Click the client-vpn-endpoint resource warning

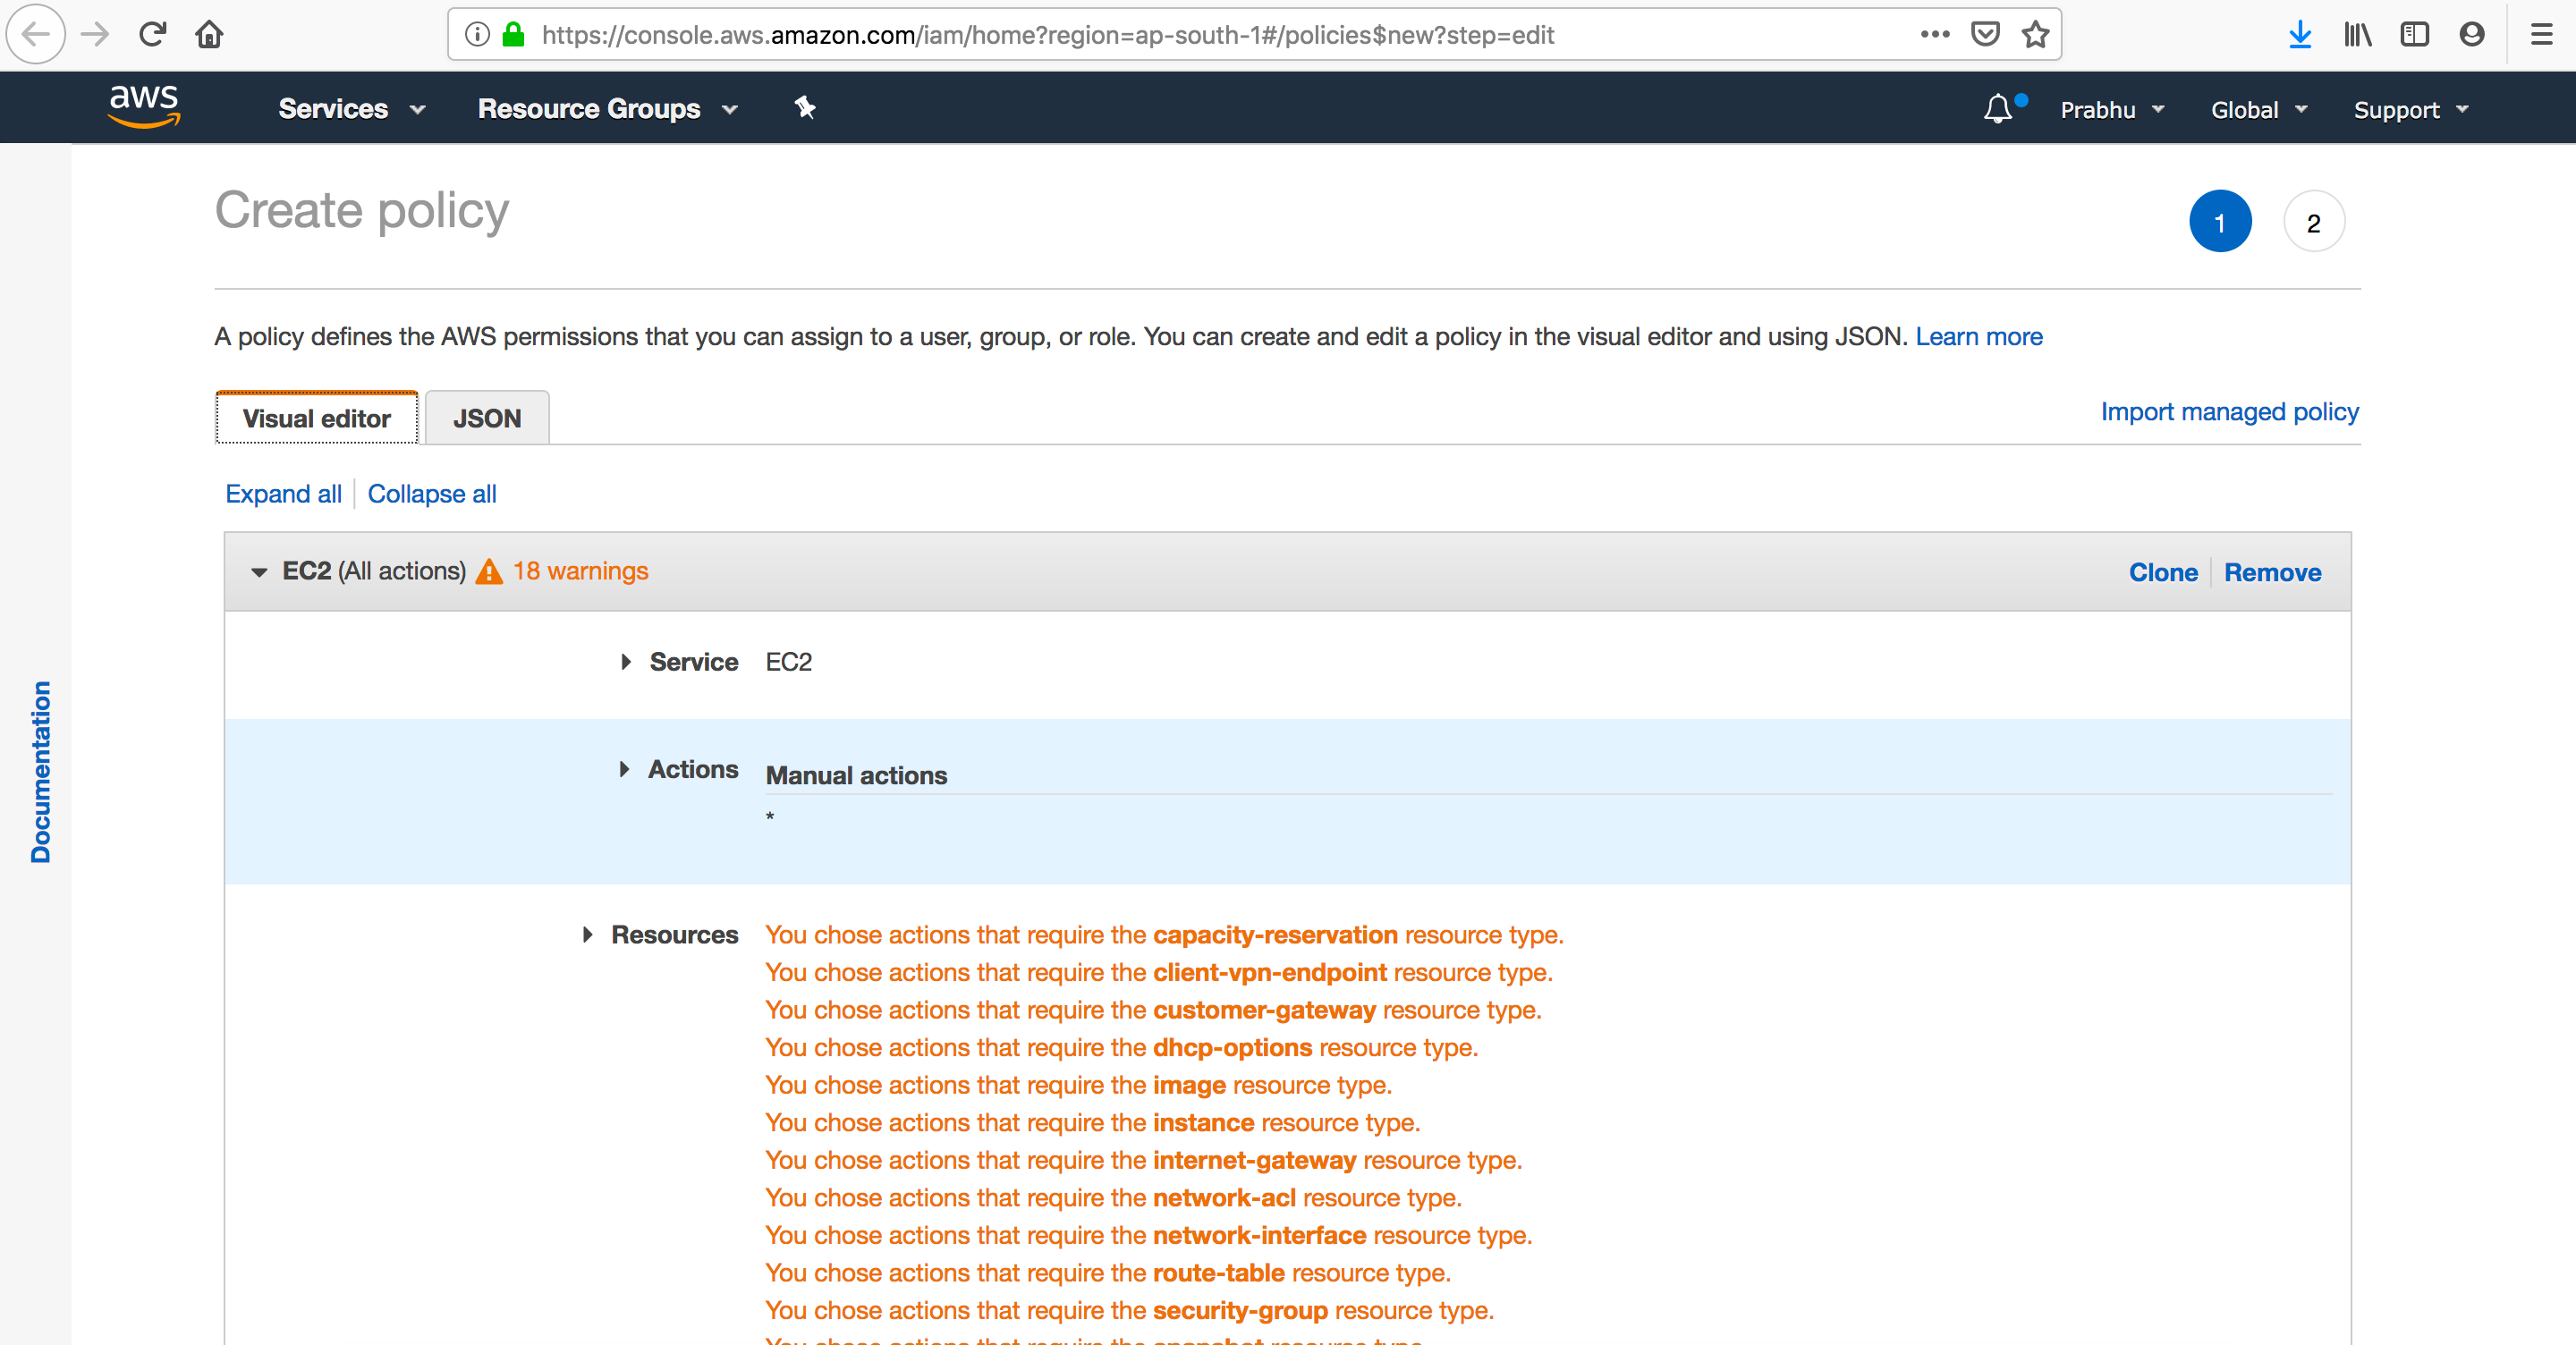click(1159, 972)
